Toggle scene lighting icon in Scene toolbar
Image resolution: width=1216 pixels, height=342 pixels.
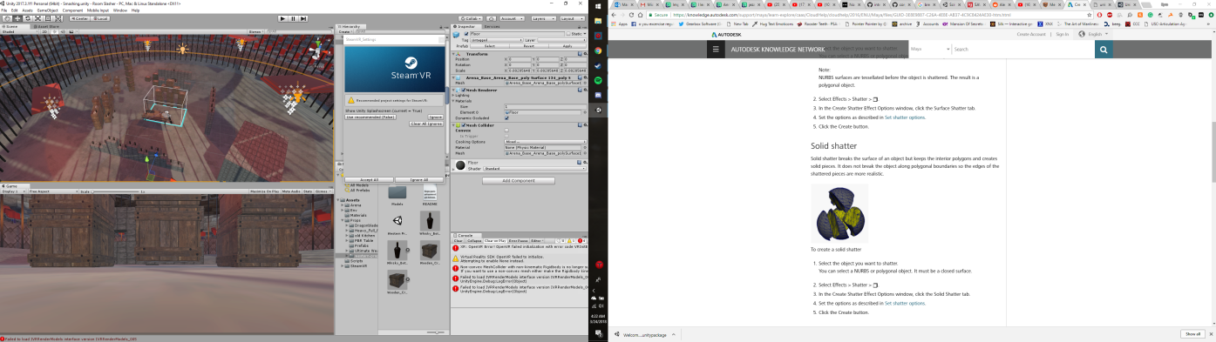55,31
